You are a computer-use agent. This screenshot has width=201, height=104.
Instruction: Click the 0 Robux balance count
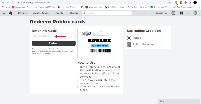(x=187, y=13)
